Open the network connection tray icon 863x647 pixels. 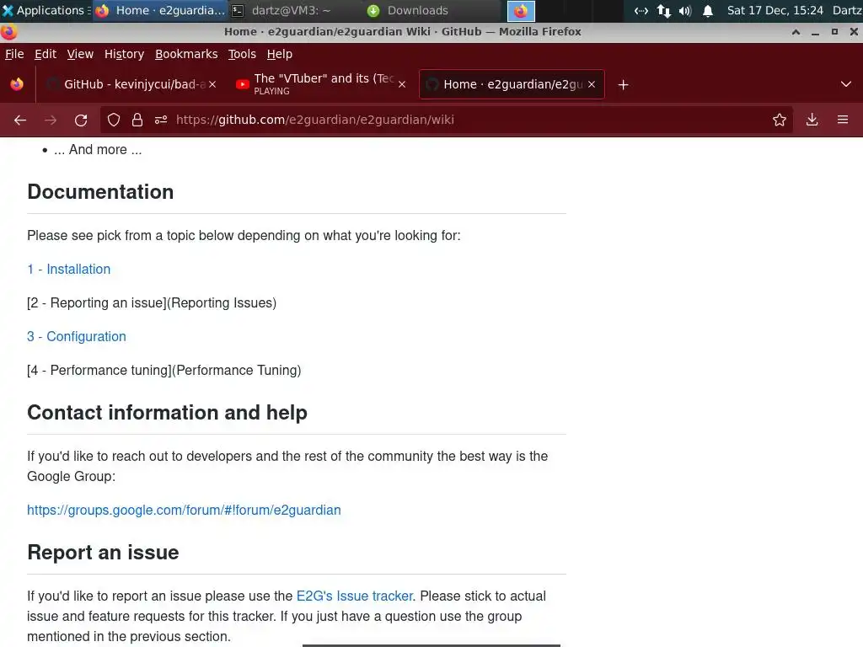pos(664,11)
